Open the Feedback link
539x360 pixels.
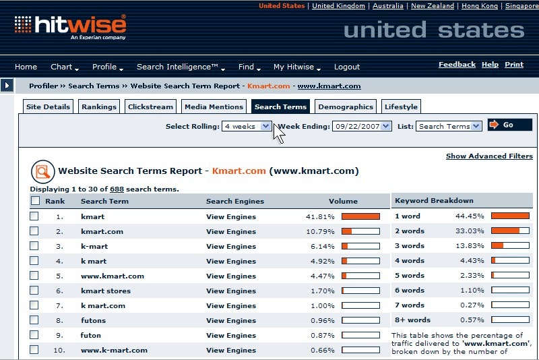click(x=457, y=64)
